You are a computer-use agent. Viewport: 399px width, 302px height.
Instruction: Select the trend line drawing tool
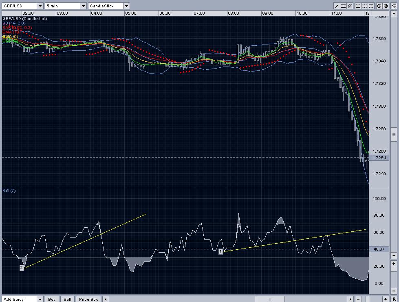click(337, 6)
